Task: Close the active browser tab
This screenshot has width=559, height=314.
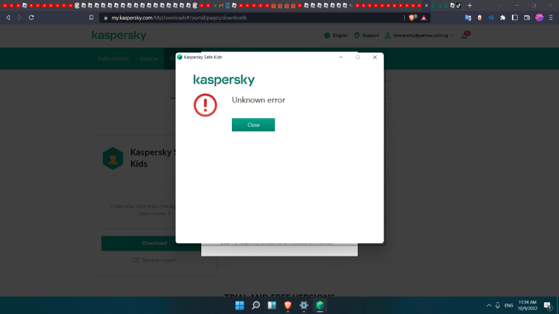Action: click(427, 6)
